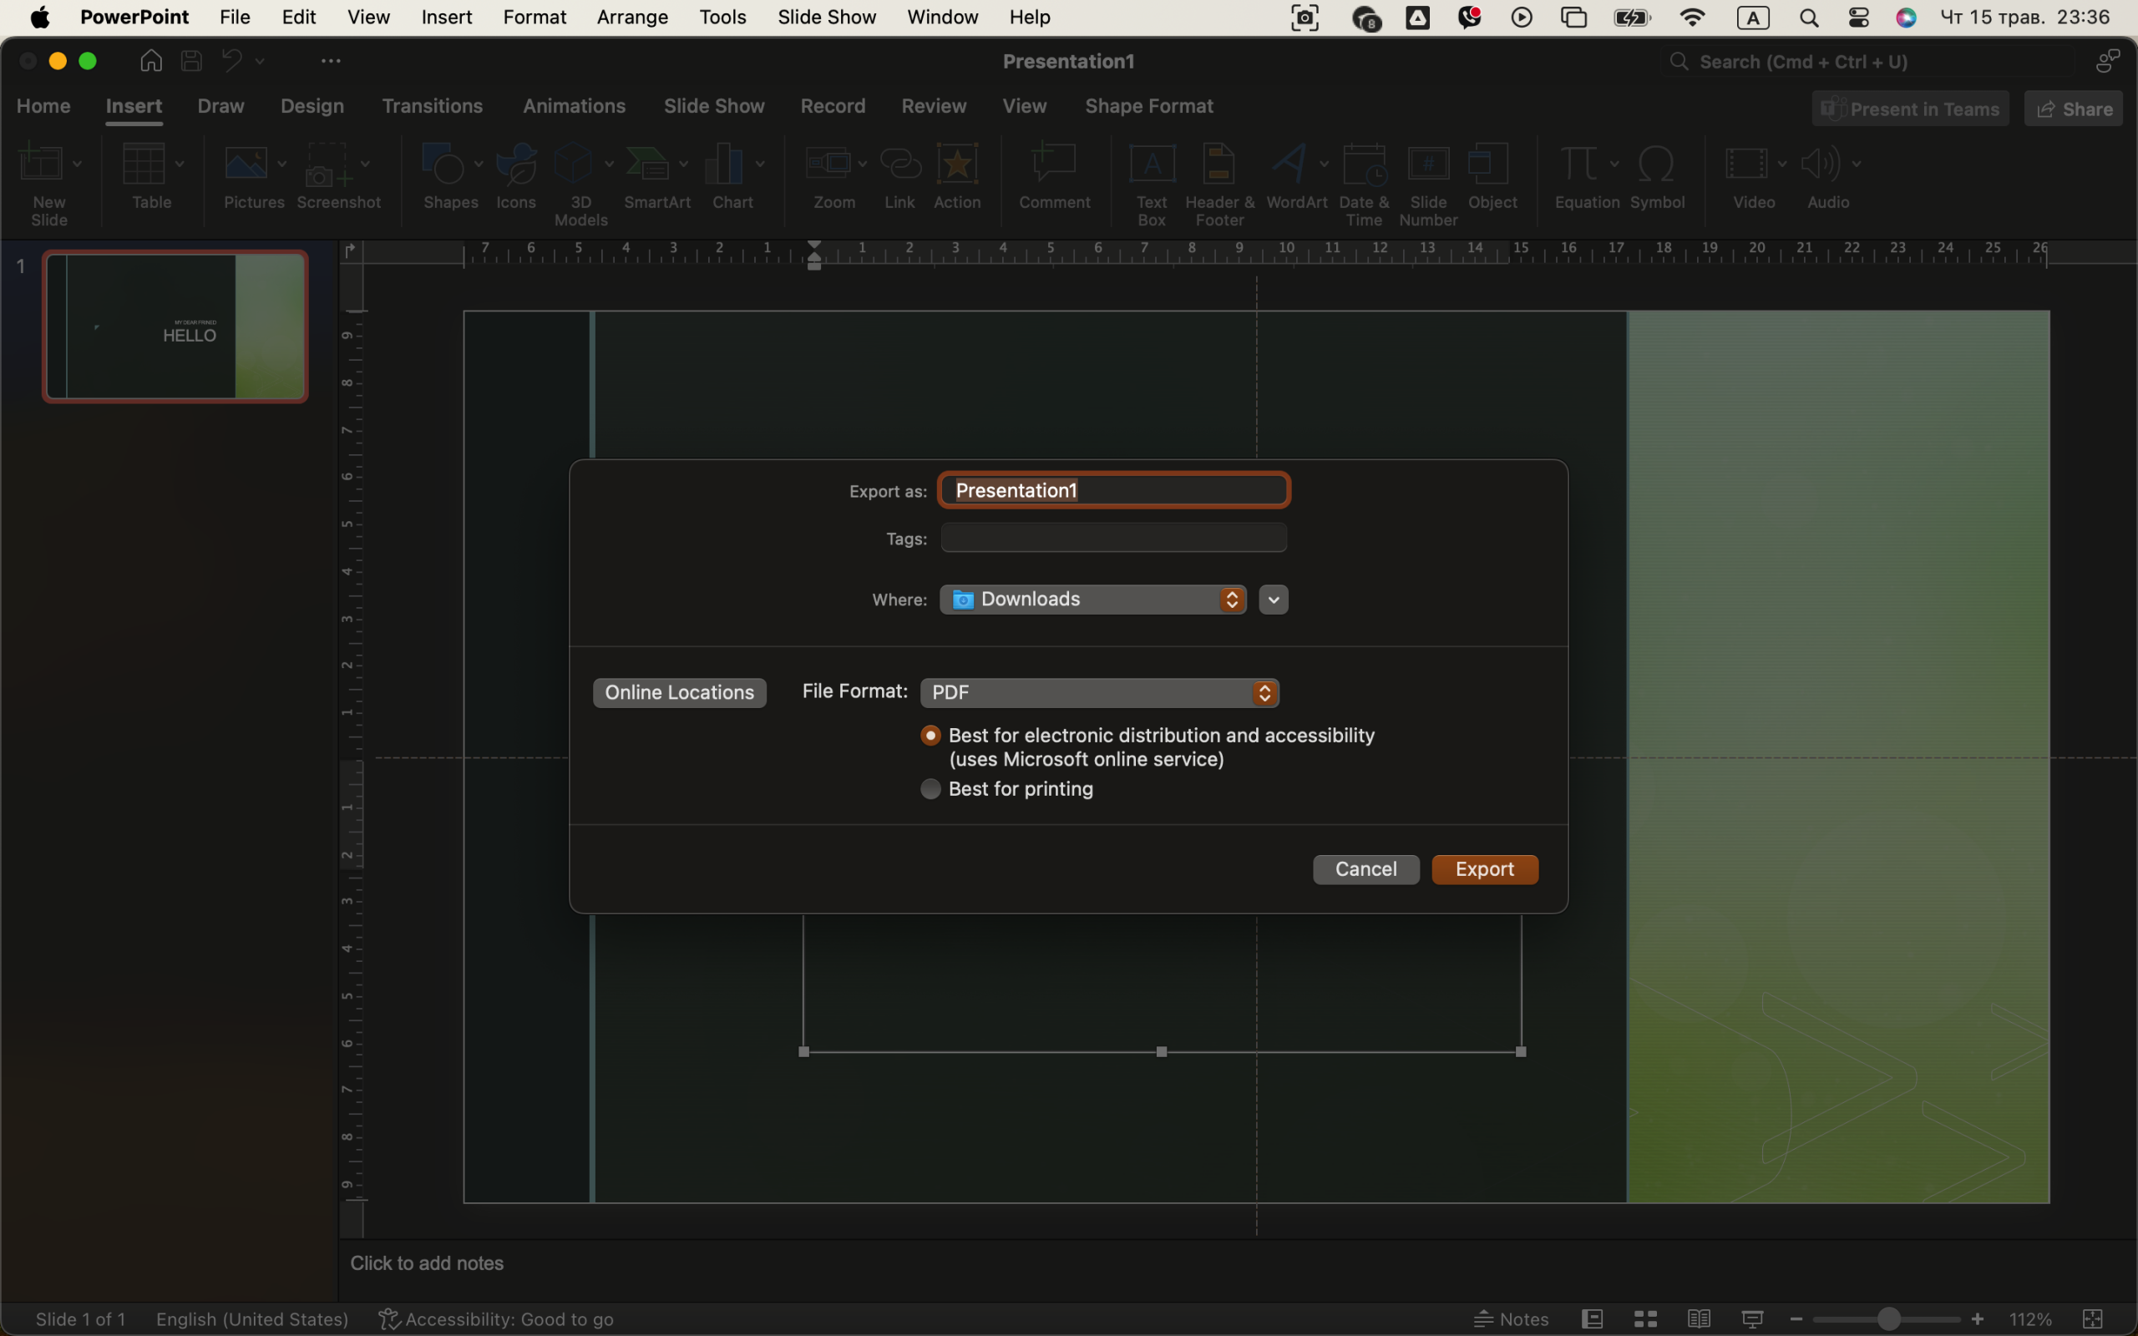The height and width of the screenshot is (1336, 2138).
Task: Click the Slide Number icon
Action: point(1427,164)
